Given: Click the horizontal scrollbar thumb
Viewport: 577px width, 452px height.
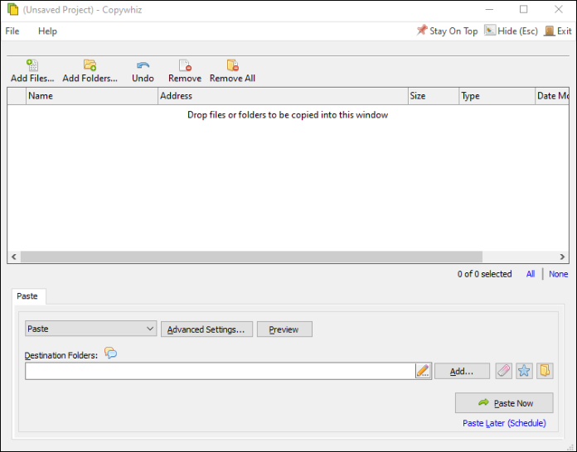Looking at the screenshot, I should tap(251, 257).
